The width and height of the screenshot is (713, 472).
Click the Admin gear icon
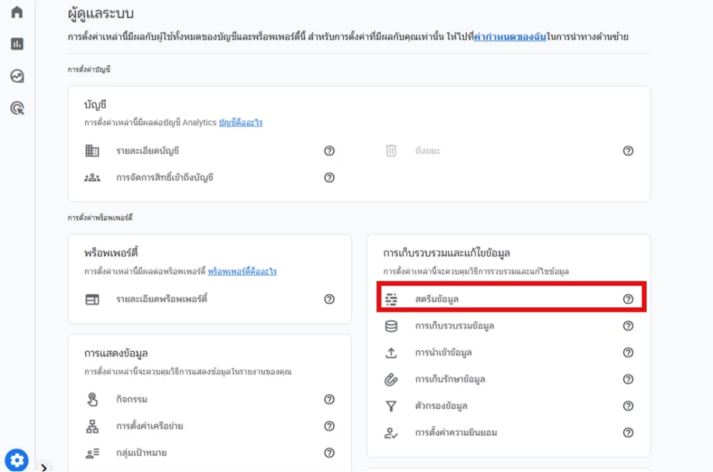coord(16,459)
